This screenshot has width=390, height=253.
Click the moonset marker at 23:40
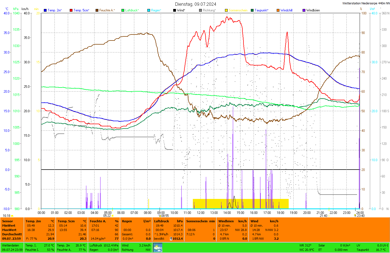click(355, 215)
